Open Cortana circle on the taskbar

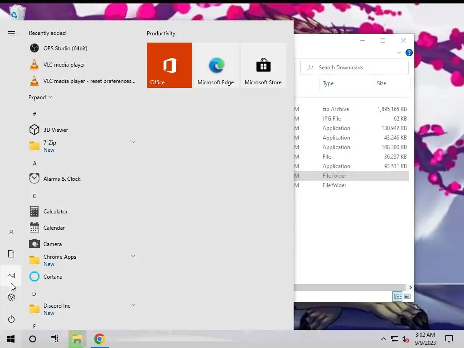[x=33, y=339]
